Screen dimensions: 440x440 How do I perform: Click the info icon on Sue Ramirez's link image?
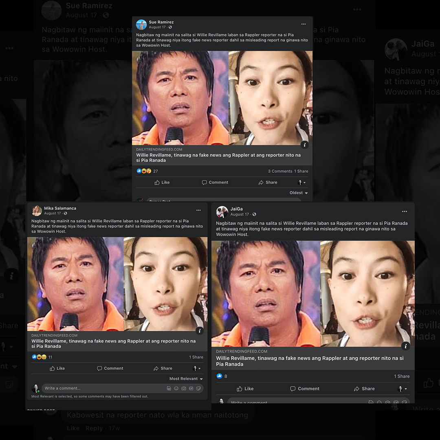[x=305, y=145]
